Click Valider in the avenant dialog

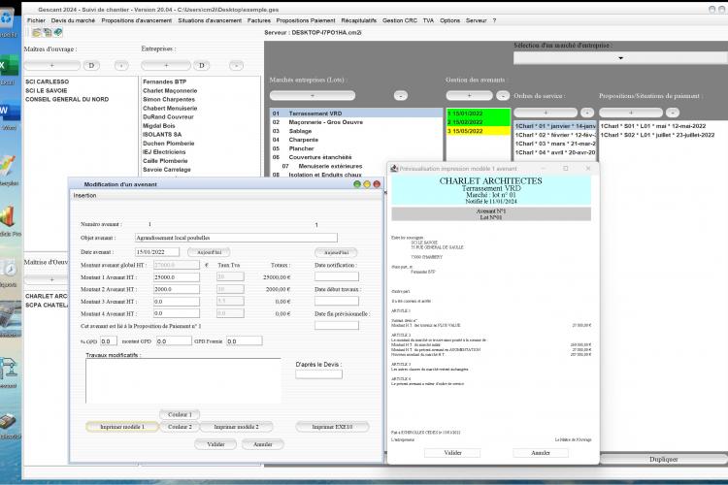[x=215, y=444]
